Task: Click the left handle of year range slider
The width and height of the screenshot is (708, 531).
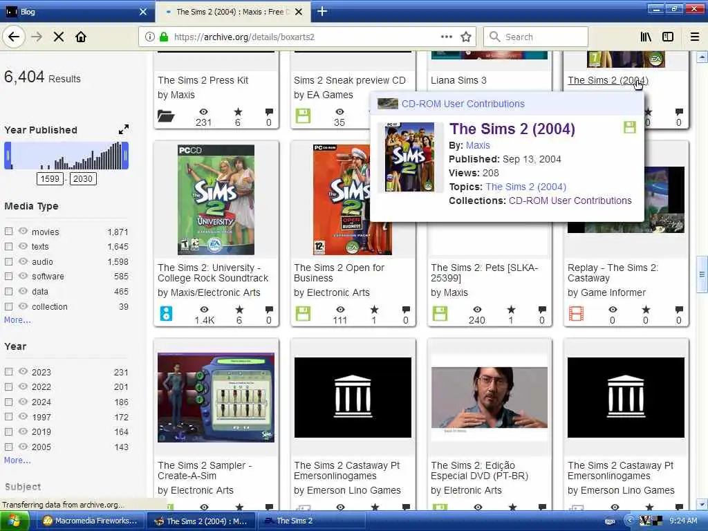Action: 8,156
